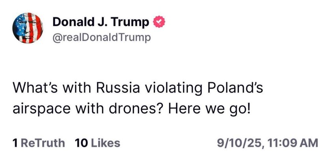Click the word "Poland's" in the post
The width and height of the screenshot is (331, 152).
click(x=235, y=88)
